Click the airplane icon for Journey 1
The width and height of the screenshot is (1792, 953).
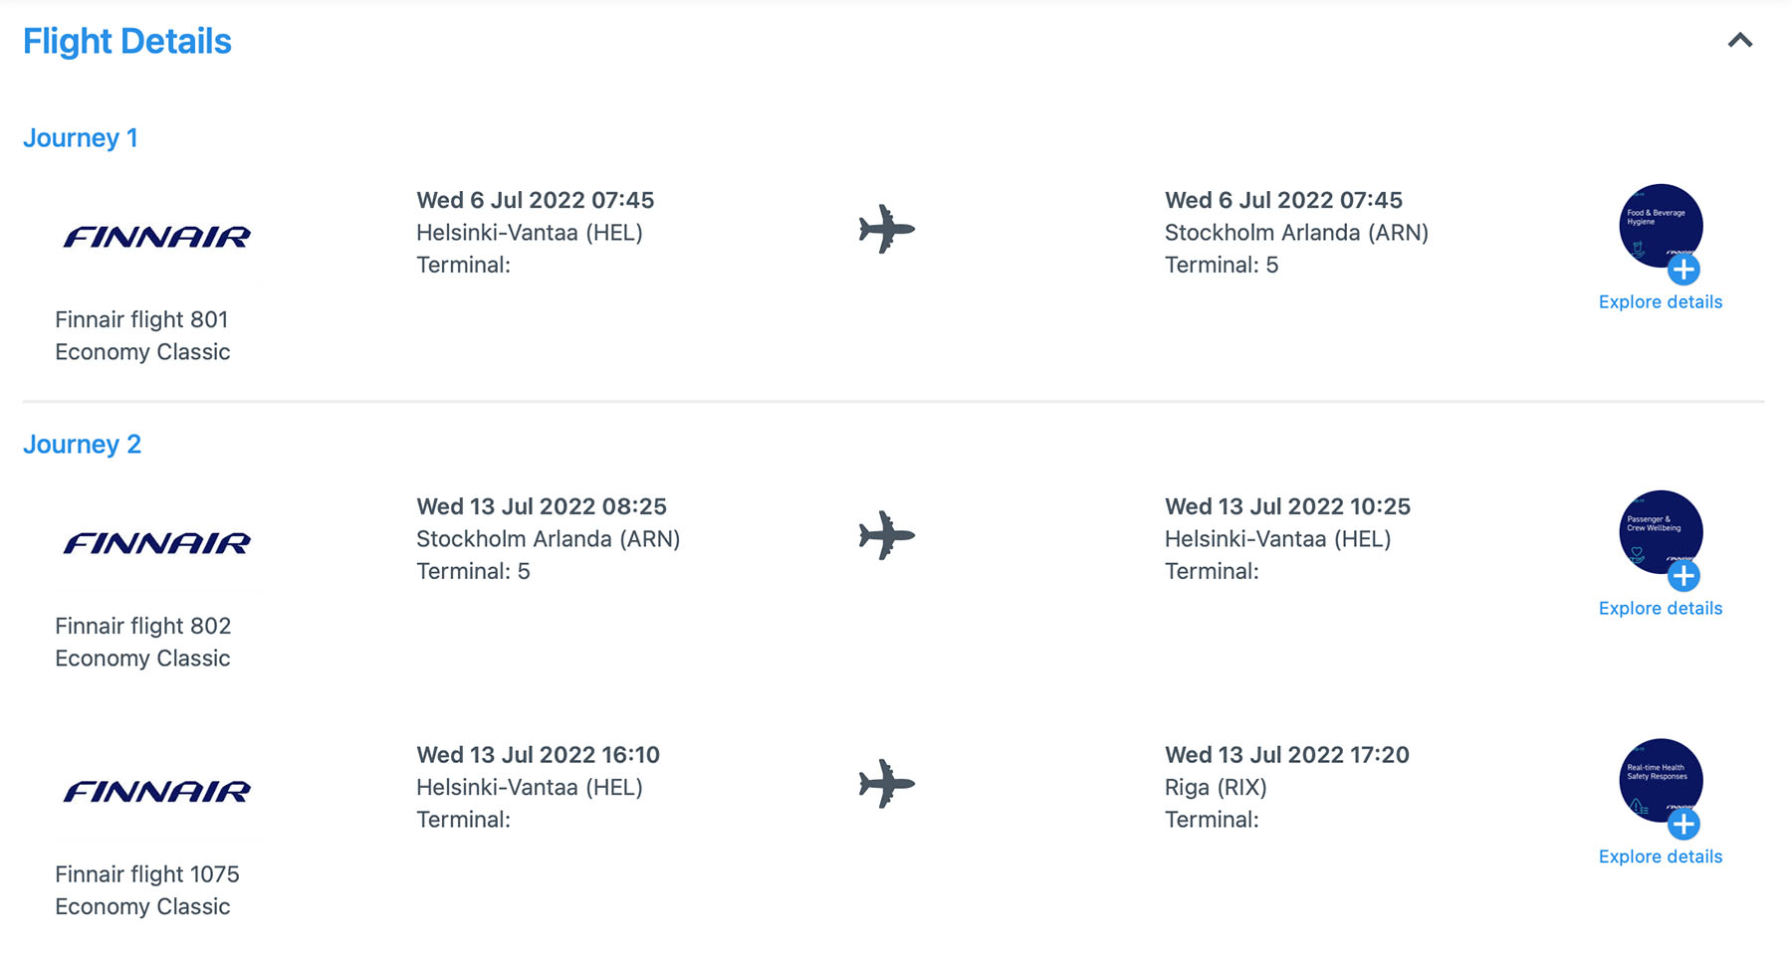pyautogui.click(x=885, y=230)
